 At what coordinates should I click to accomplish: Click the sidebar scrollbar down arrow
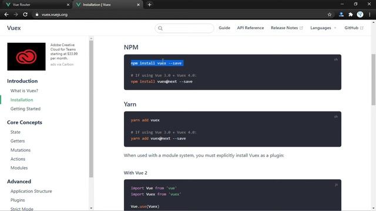point(91,208)
